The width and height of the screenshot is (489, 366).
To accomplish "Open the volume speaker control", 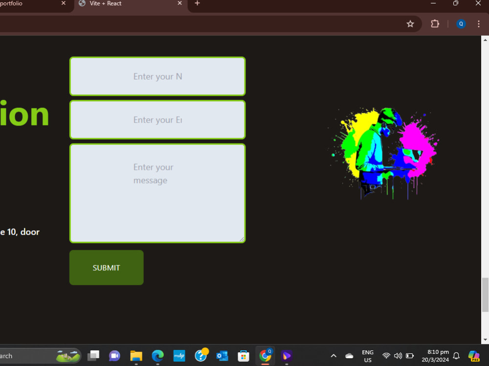I will pyautogui.click(x=398, y=355).
